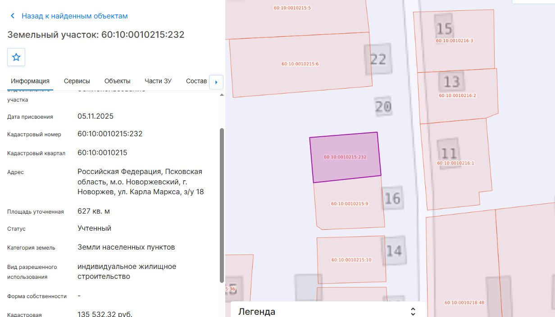555x317 pixels.
Task: Click the scrollbar up arrow in info panel
Action: [x=221, y=95]
